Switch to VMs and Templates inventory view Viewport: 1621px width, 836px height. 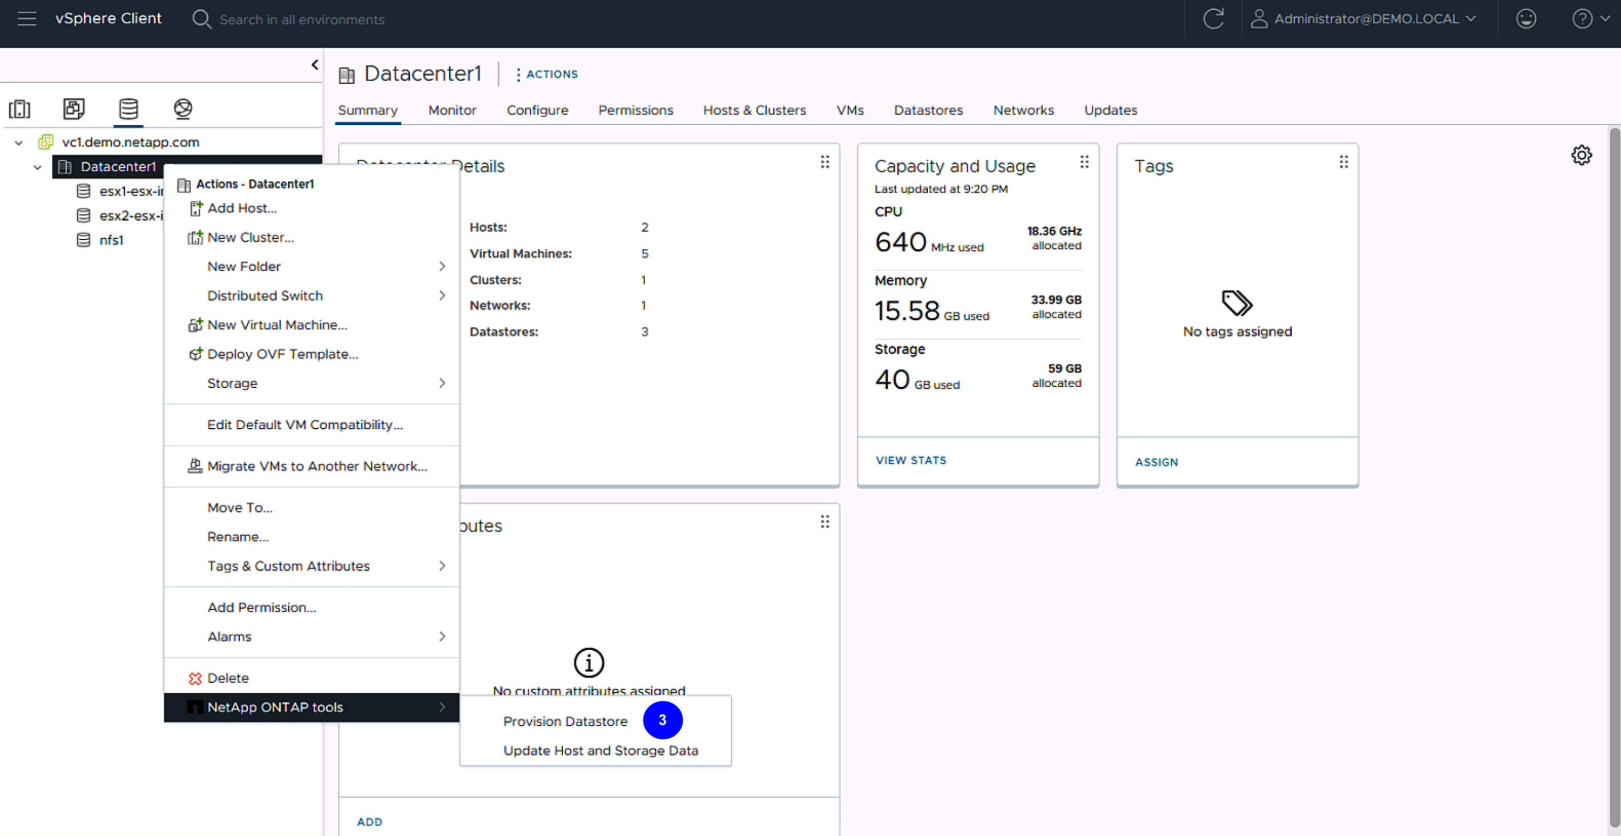[x=73, y=109]
